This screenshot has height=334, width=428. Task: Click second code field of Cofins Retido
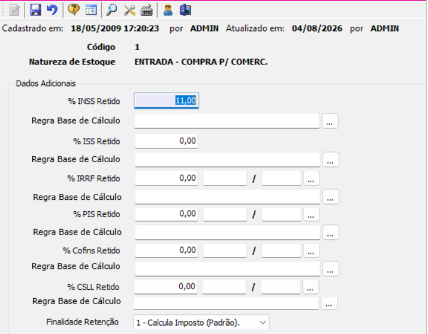(x=282, y=250)
